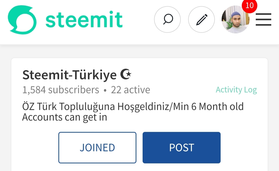Image resolution: width=279 pixels, height=171 pixels.
Task: Toggle membership with the JOINED button
Action: [x=97, y=148]
